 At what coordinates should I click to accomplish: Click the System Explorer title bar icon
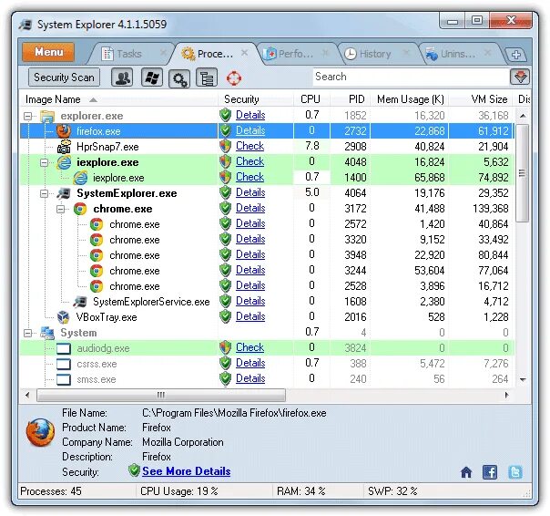pos(25,25)
